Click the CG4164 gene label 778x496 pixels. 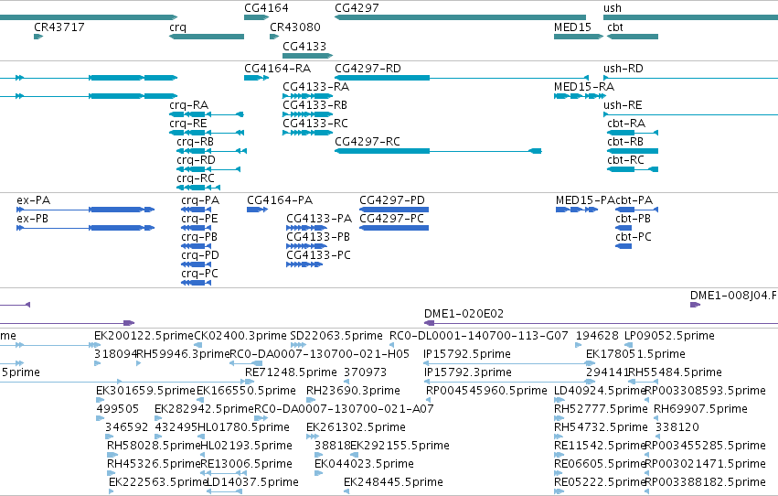(x=266, y=8)
